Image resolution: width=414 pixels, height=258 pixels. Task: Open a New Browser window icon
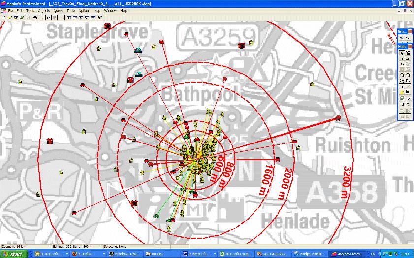tap(69, 17)
